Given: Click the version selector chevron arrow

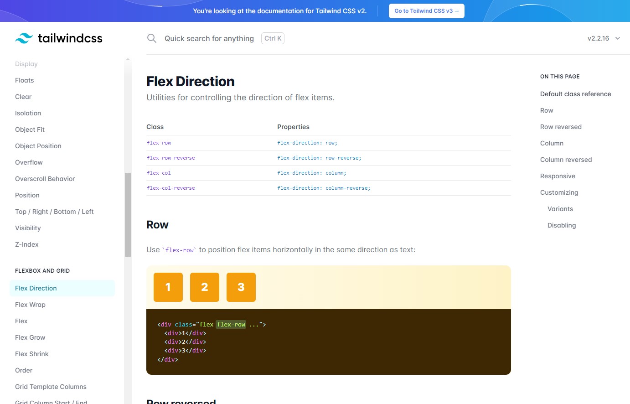Looking at the screenshot, I should click(618, 38).
